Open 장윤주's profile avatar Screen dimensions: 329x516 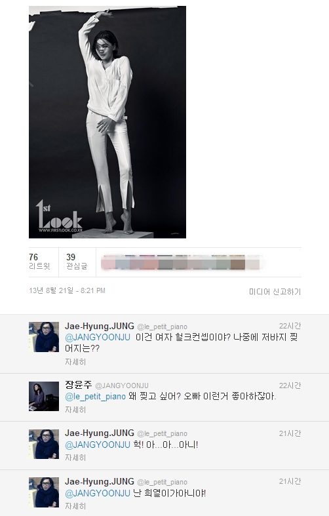click(44, 397)
